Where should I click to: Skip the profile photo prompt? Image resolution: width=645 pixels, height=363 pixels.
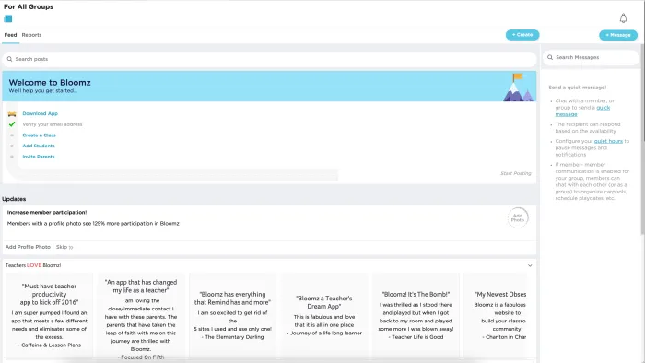64,247
